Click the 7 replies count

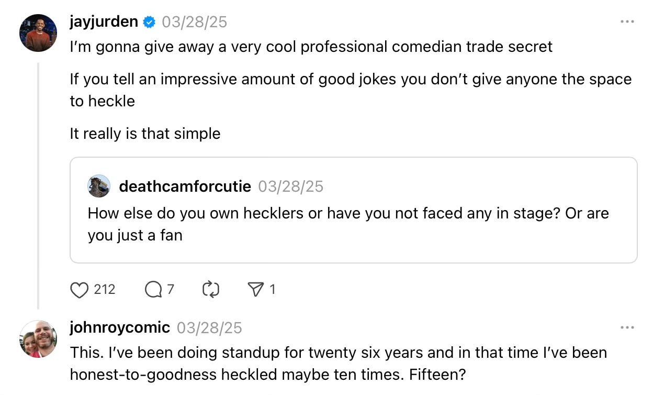tap(171, 290)
